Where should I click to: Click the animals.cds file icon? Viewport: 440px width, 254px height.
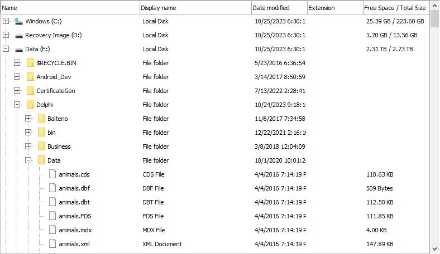coord(52,174)
